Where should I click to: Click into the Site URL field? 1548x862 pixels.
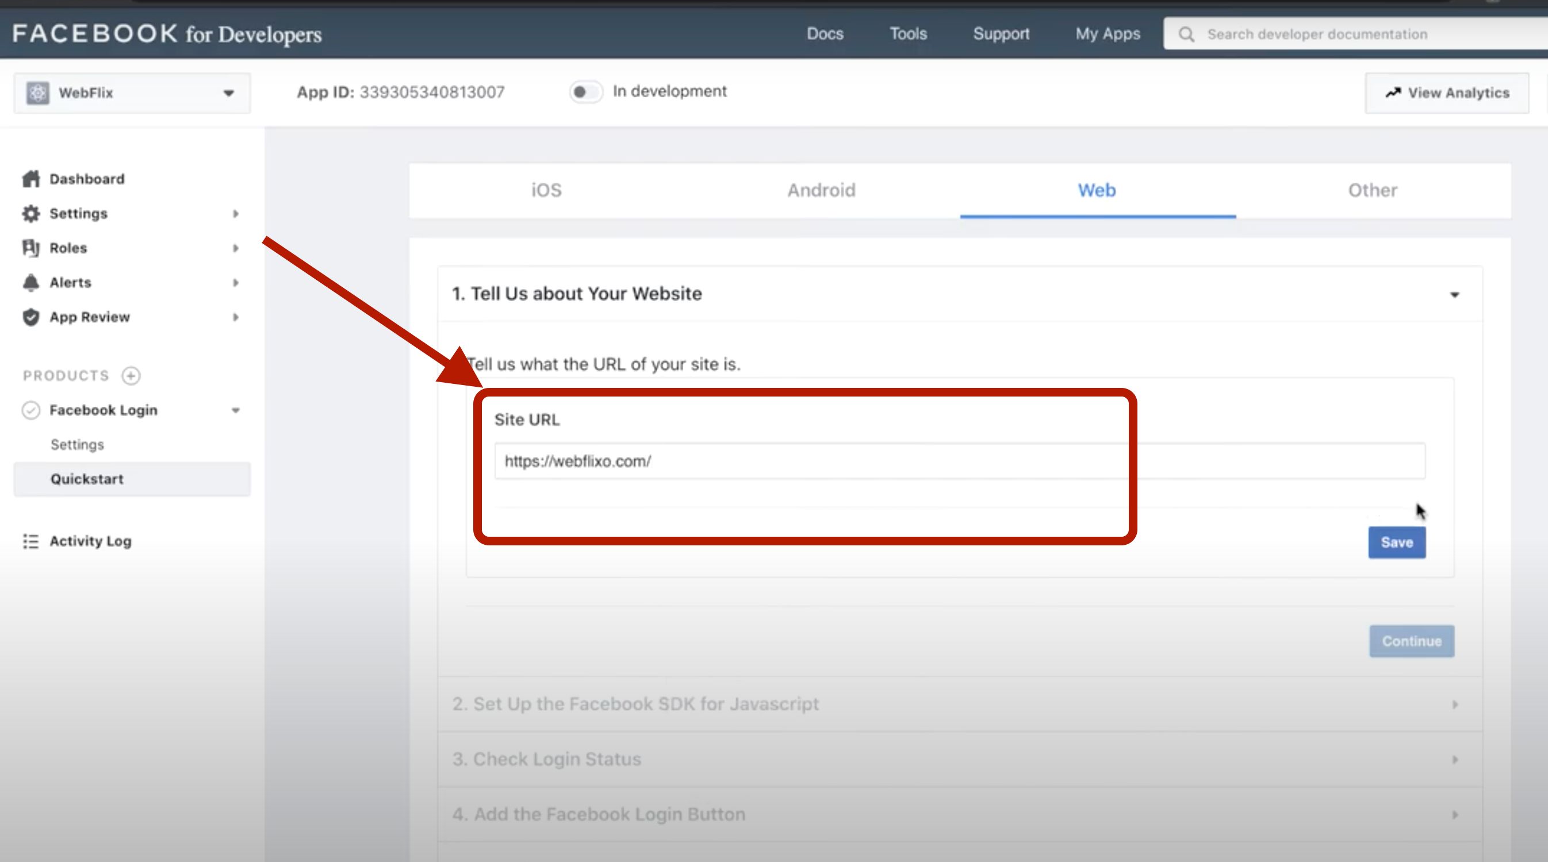tap(959, 461)
